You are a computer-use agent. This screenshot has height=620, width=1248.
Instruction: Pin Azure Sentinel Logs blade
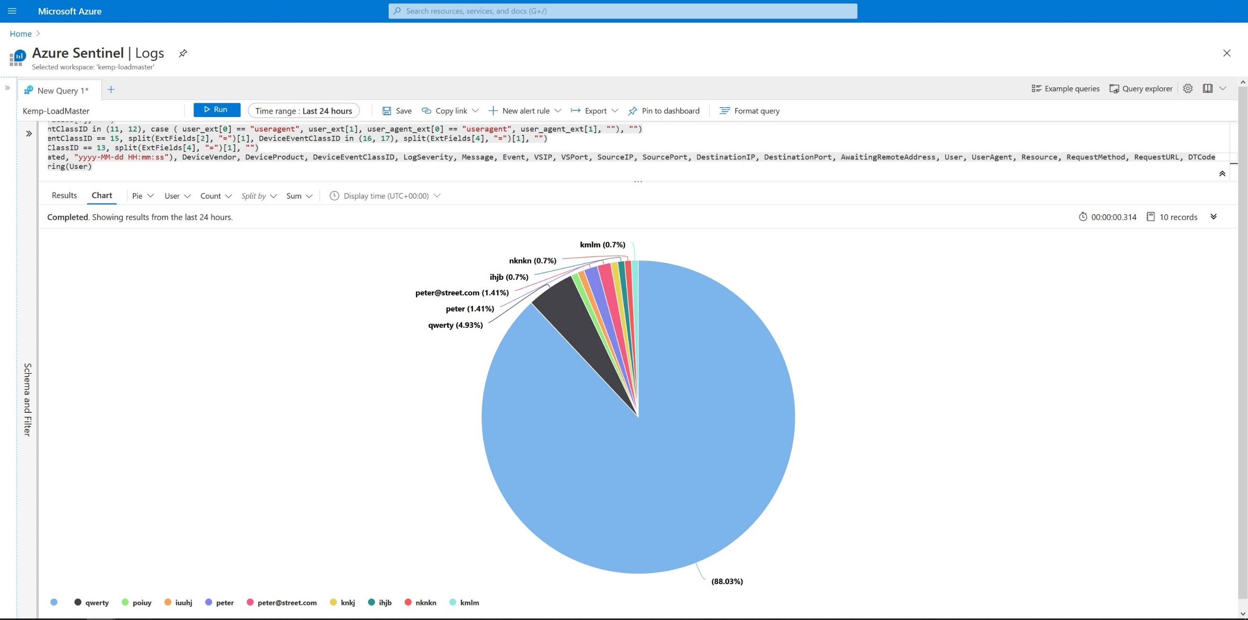coord(183,53)
